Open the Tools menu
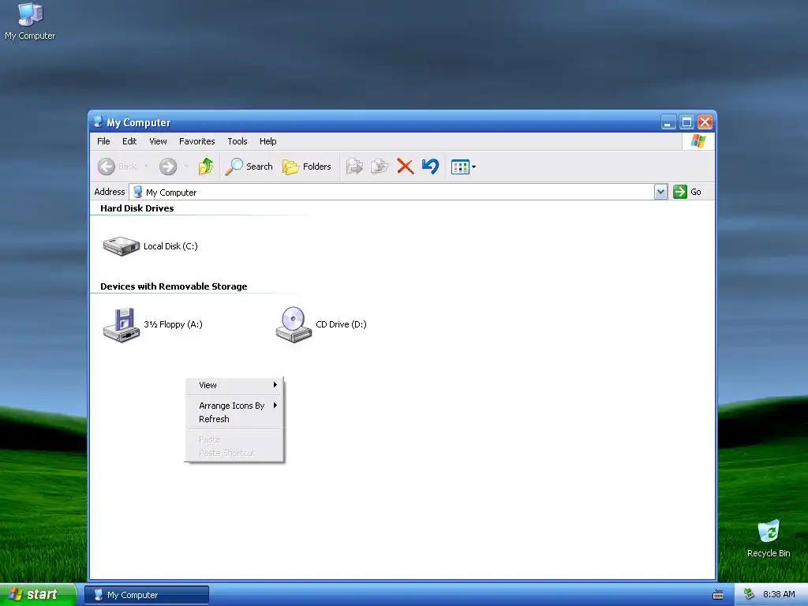The image size is (808, 606). 238,141
